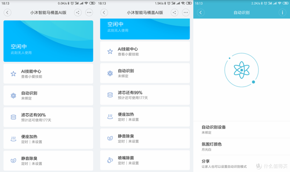Tap share icon in middle phone screen
The image size is (290, 172).
pyautogui.click(x=175, y=13)
